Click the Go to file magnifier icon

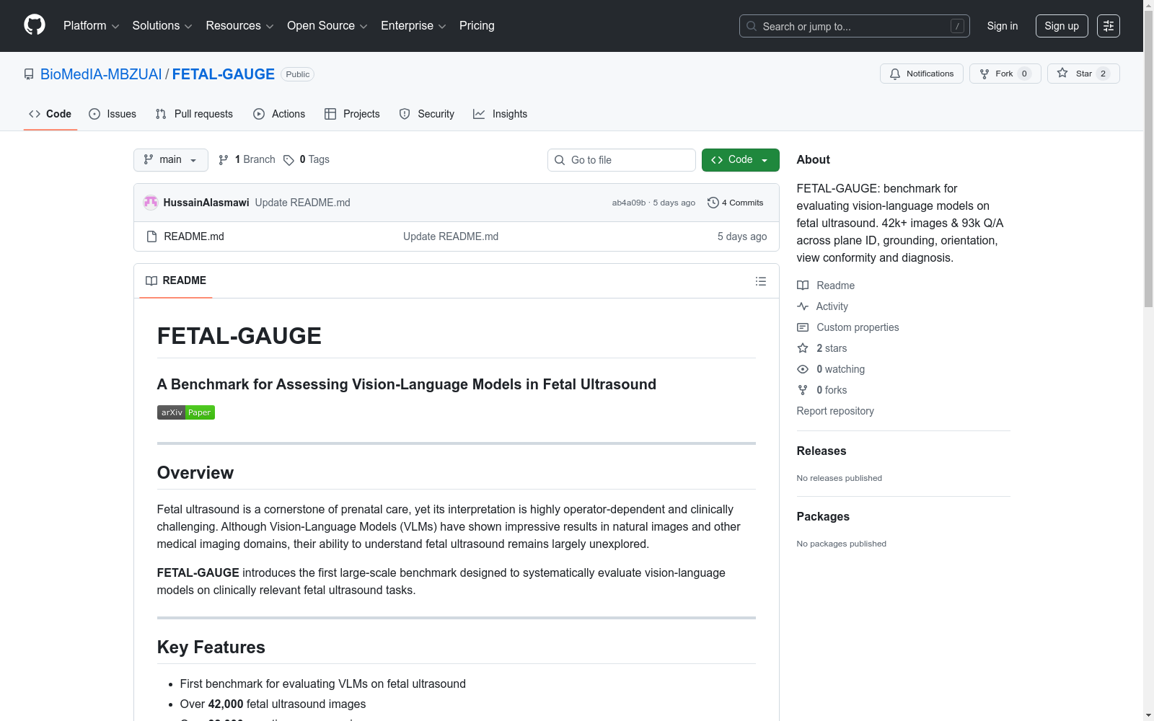560,160
